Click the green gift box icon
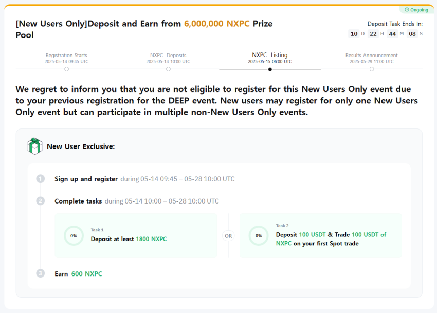The image size is (437, 313). [34, 146]
